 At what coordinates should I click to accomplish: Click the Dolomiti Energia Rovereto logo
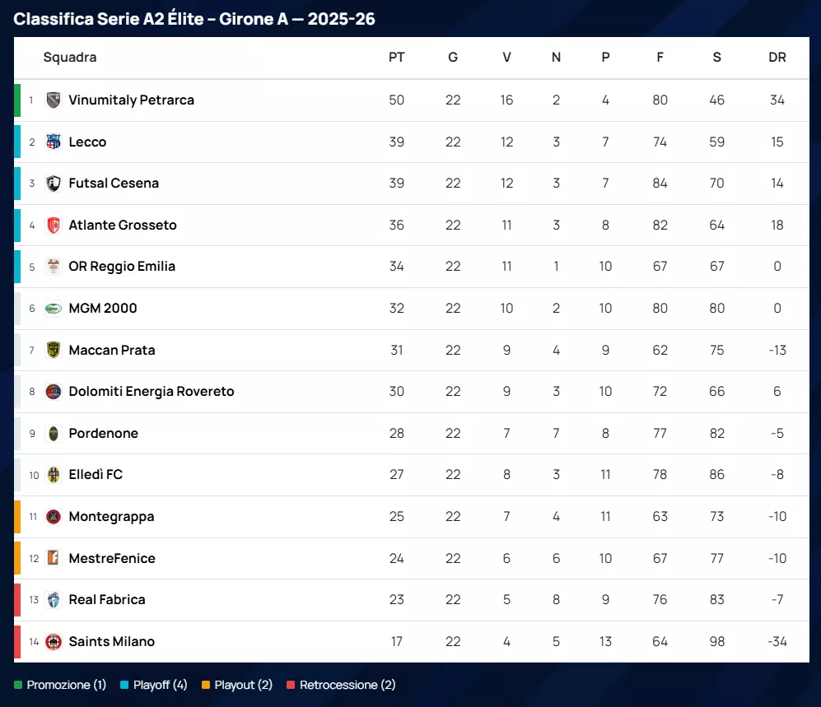[x=54, y=392]
